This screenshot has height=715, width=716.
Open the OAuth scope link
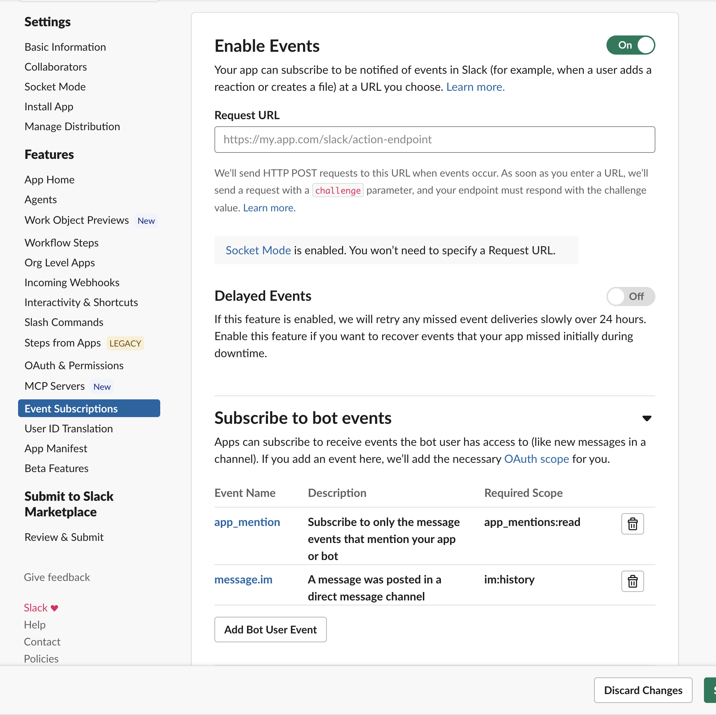(537, 459)
